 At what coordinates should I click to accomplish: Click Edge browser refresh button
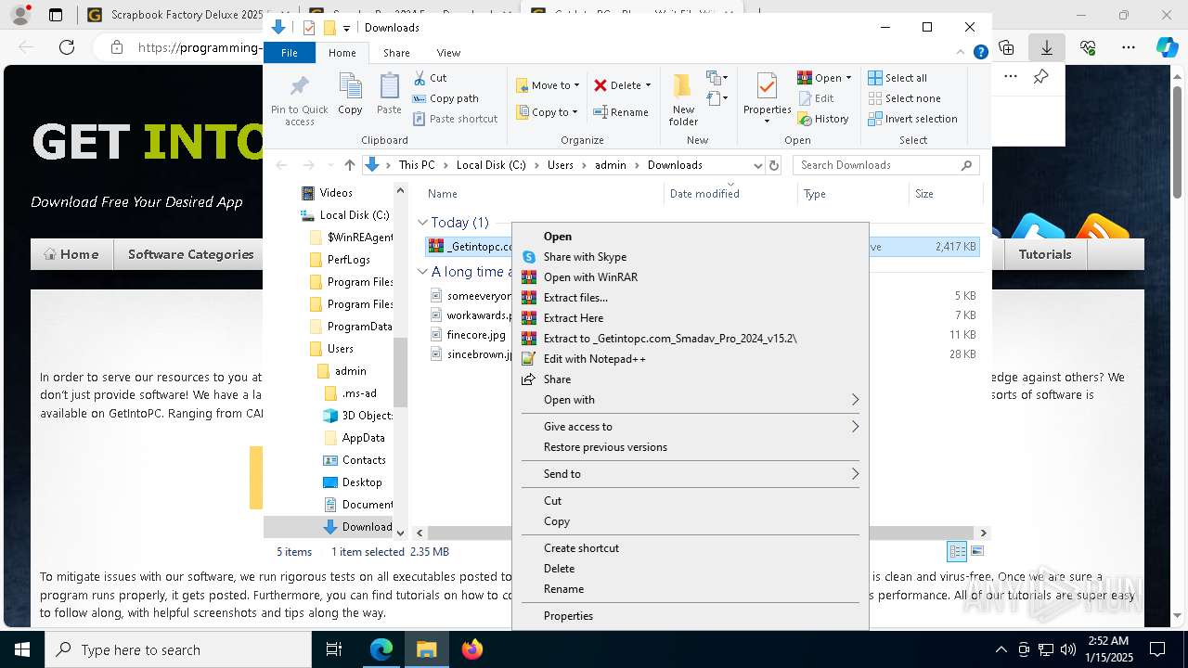click(x=67, y=47)
